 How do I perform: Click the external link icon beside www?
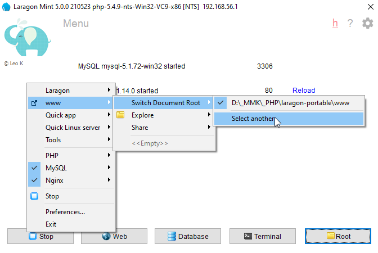point(34,103)
